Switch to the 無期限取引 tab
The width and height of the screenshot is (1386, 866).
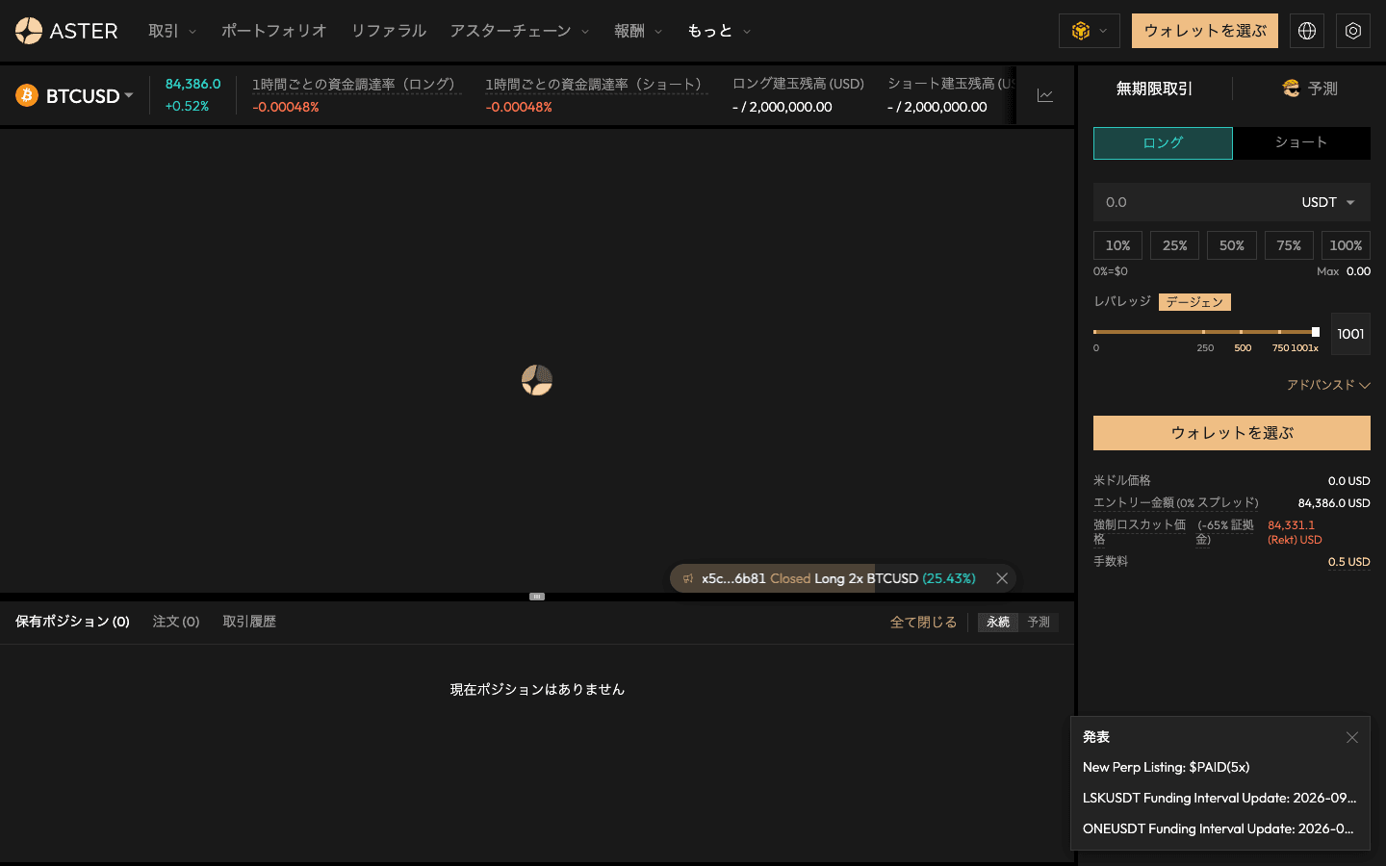[x=1154, y=89]
